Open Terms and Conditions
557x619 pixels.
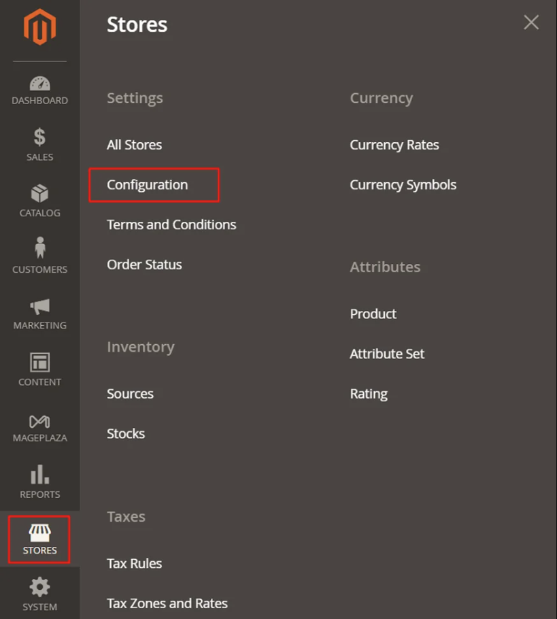[171, 224]
